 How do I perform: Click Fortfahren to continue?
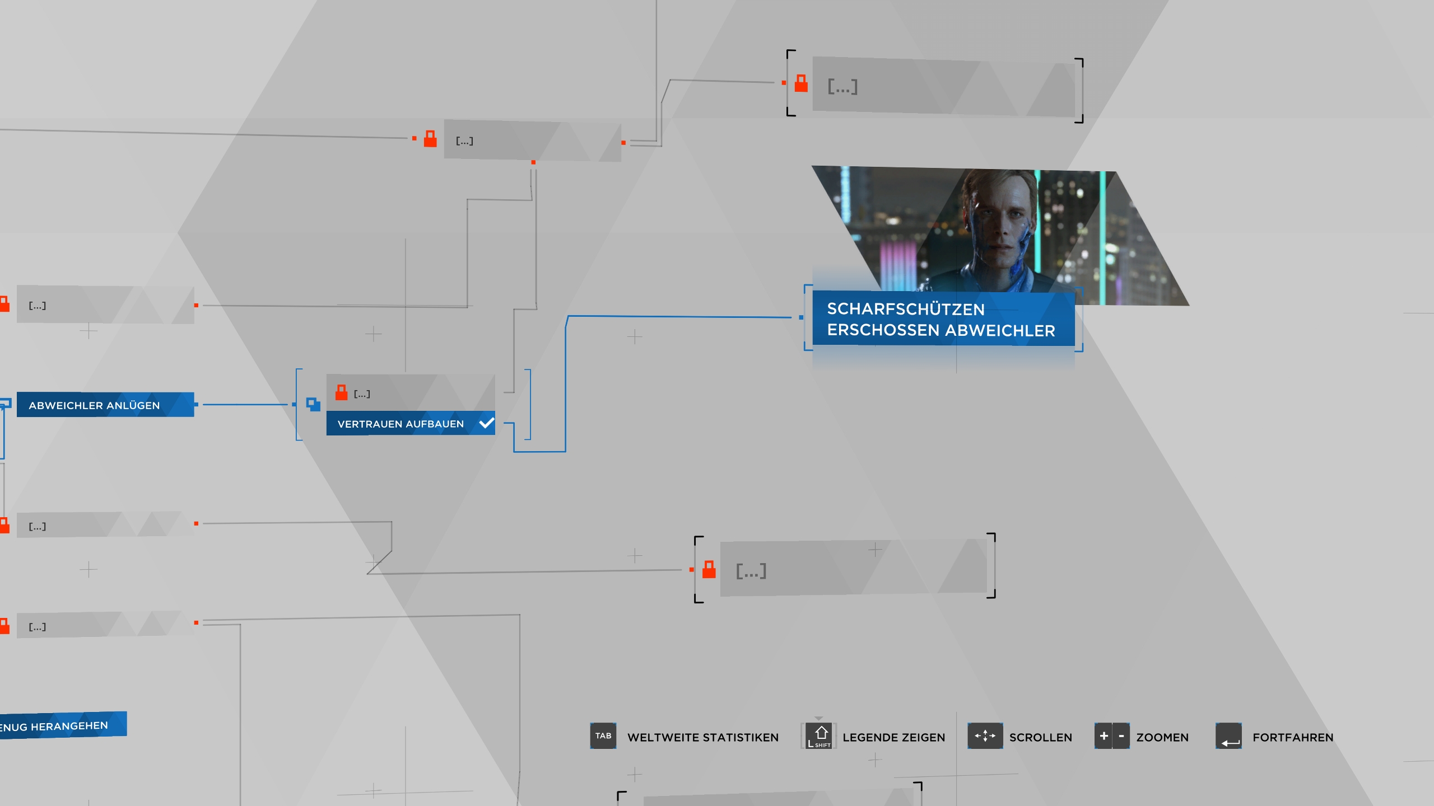[1292, 737]
